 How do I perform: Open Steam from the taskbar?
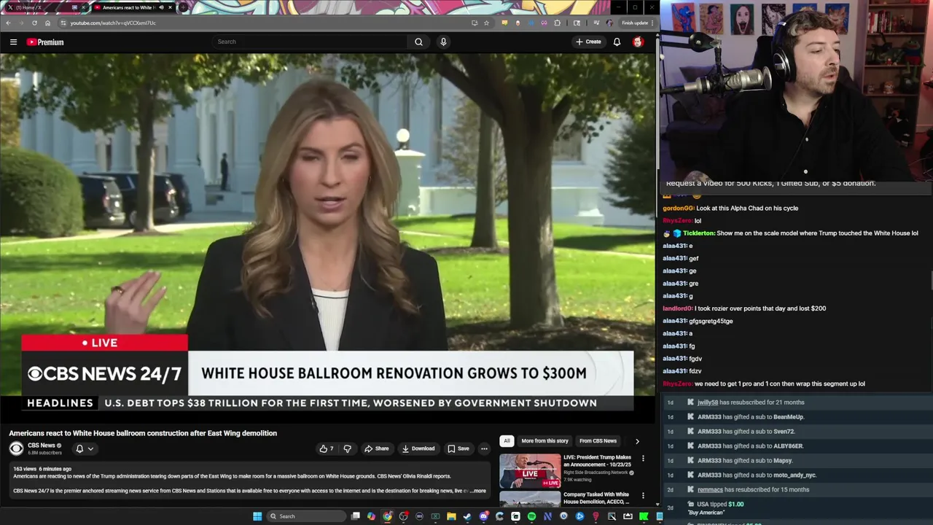(467, 516)
